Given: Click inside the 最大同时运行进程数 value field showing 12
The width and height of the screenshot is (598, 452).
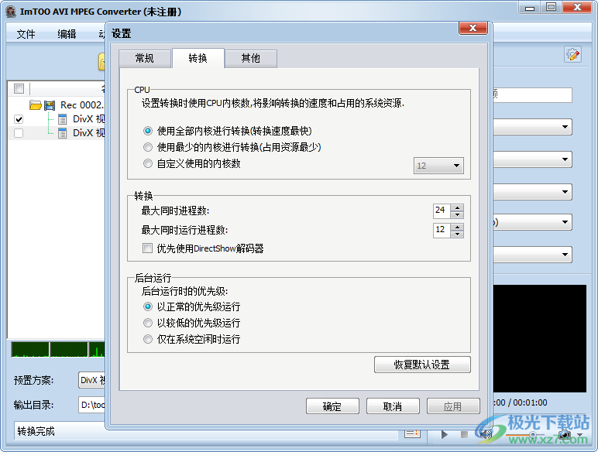Looking at the screenshot, I should (442, 231).
